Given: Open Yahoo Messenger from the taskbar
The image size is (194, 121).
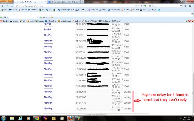Looking at the screenshot, I should (45, 119).
